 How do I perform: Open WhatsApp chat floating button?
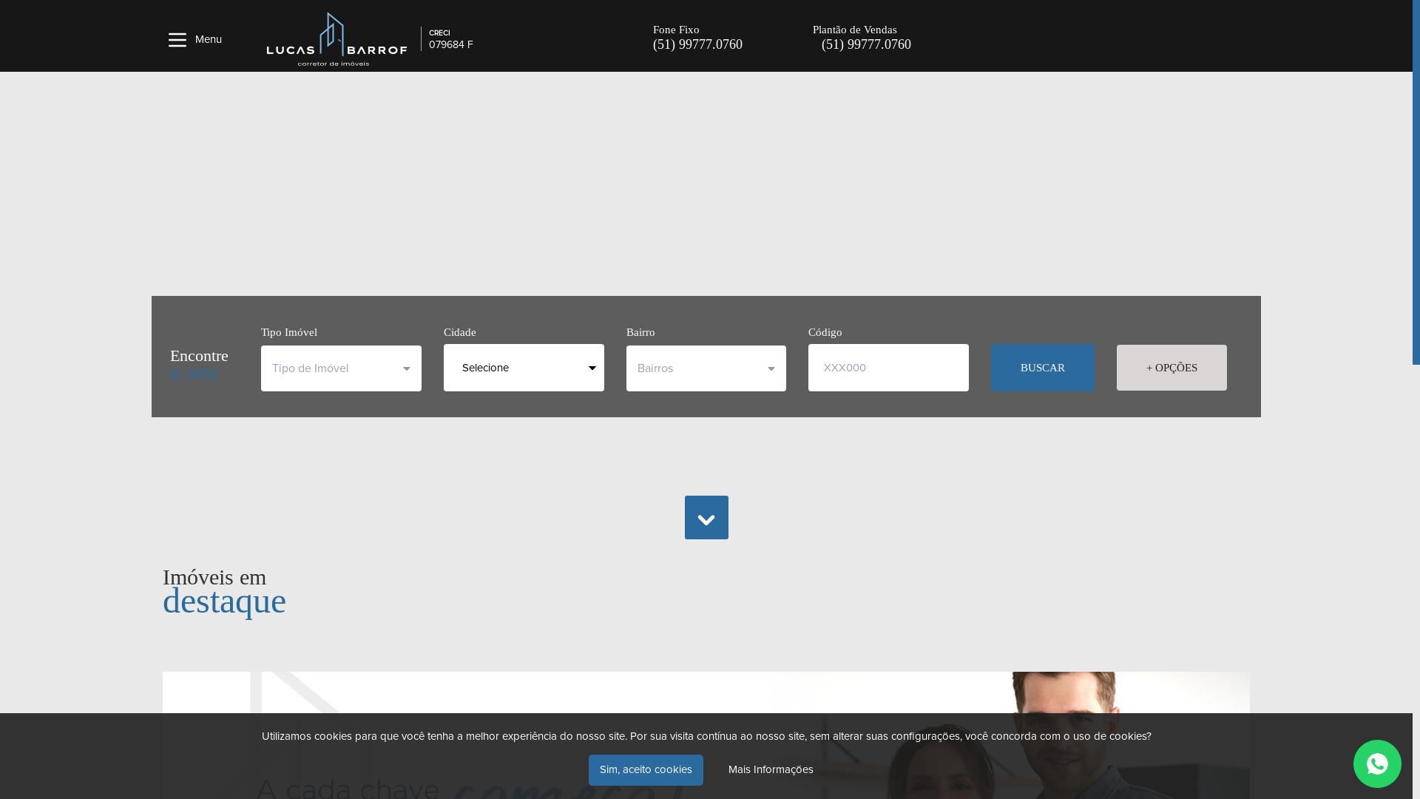click(x=1376, y=763)
